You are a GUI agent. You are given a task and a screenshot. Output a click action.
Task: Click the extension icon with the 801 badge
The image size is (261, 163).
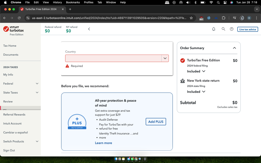201,18
